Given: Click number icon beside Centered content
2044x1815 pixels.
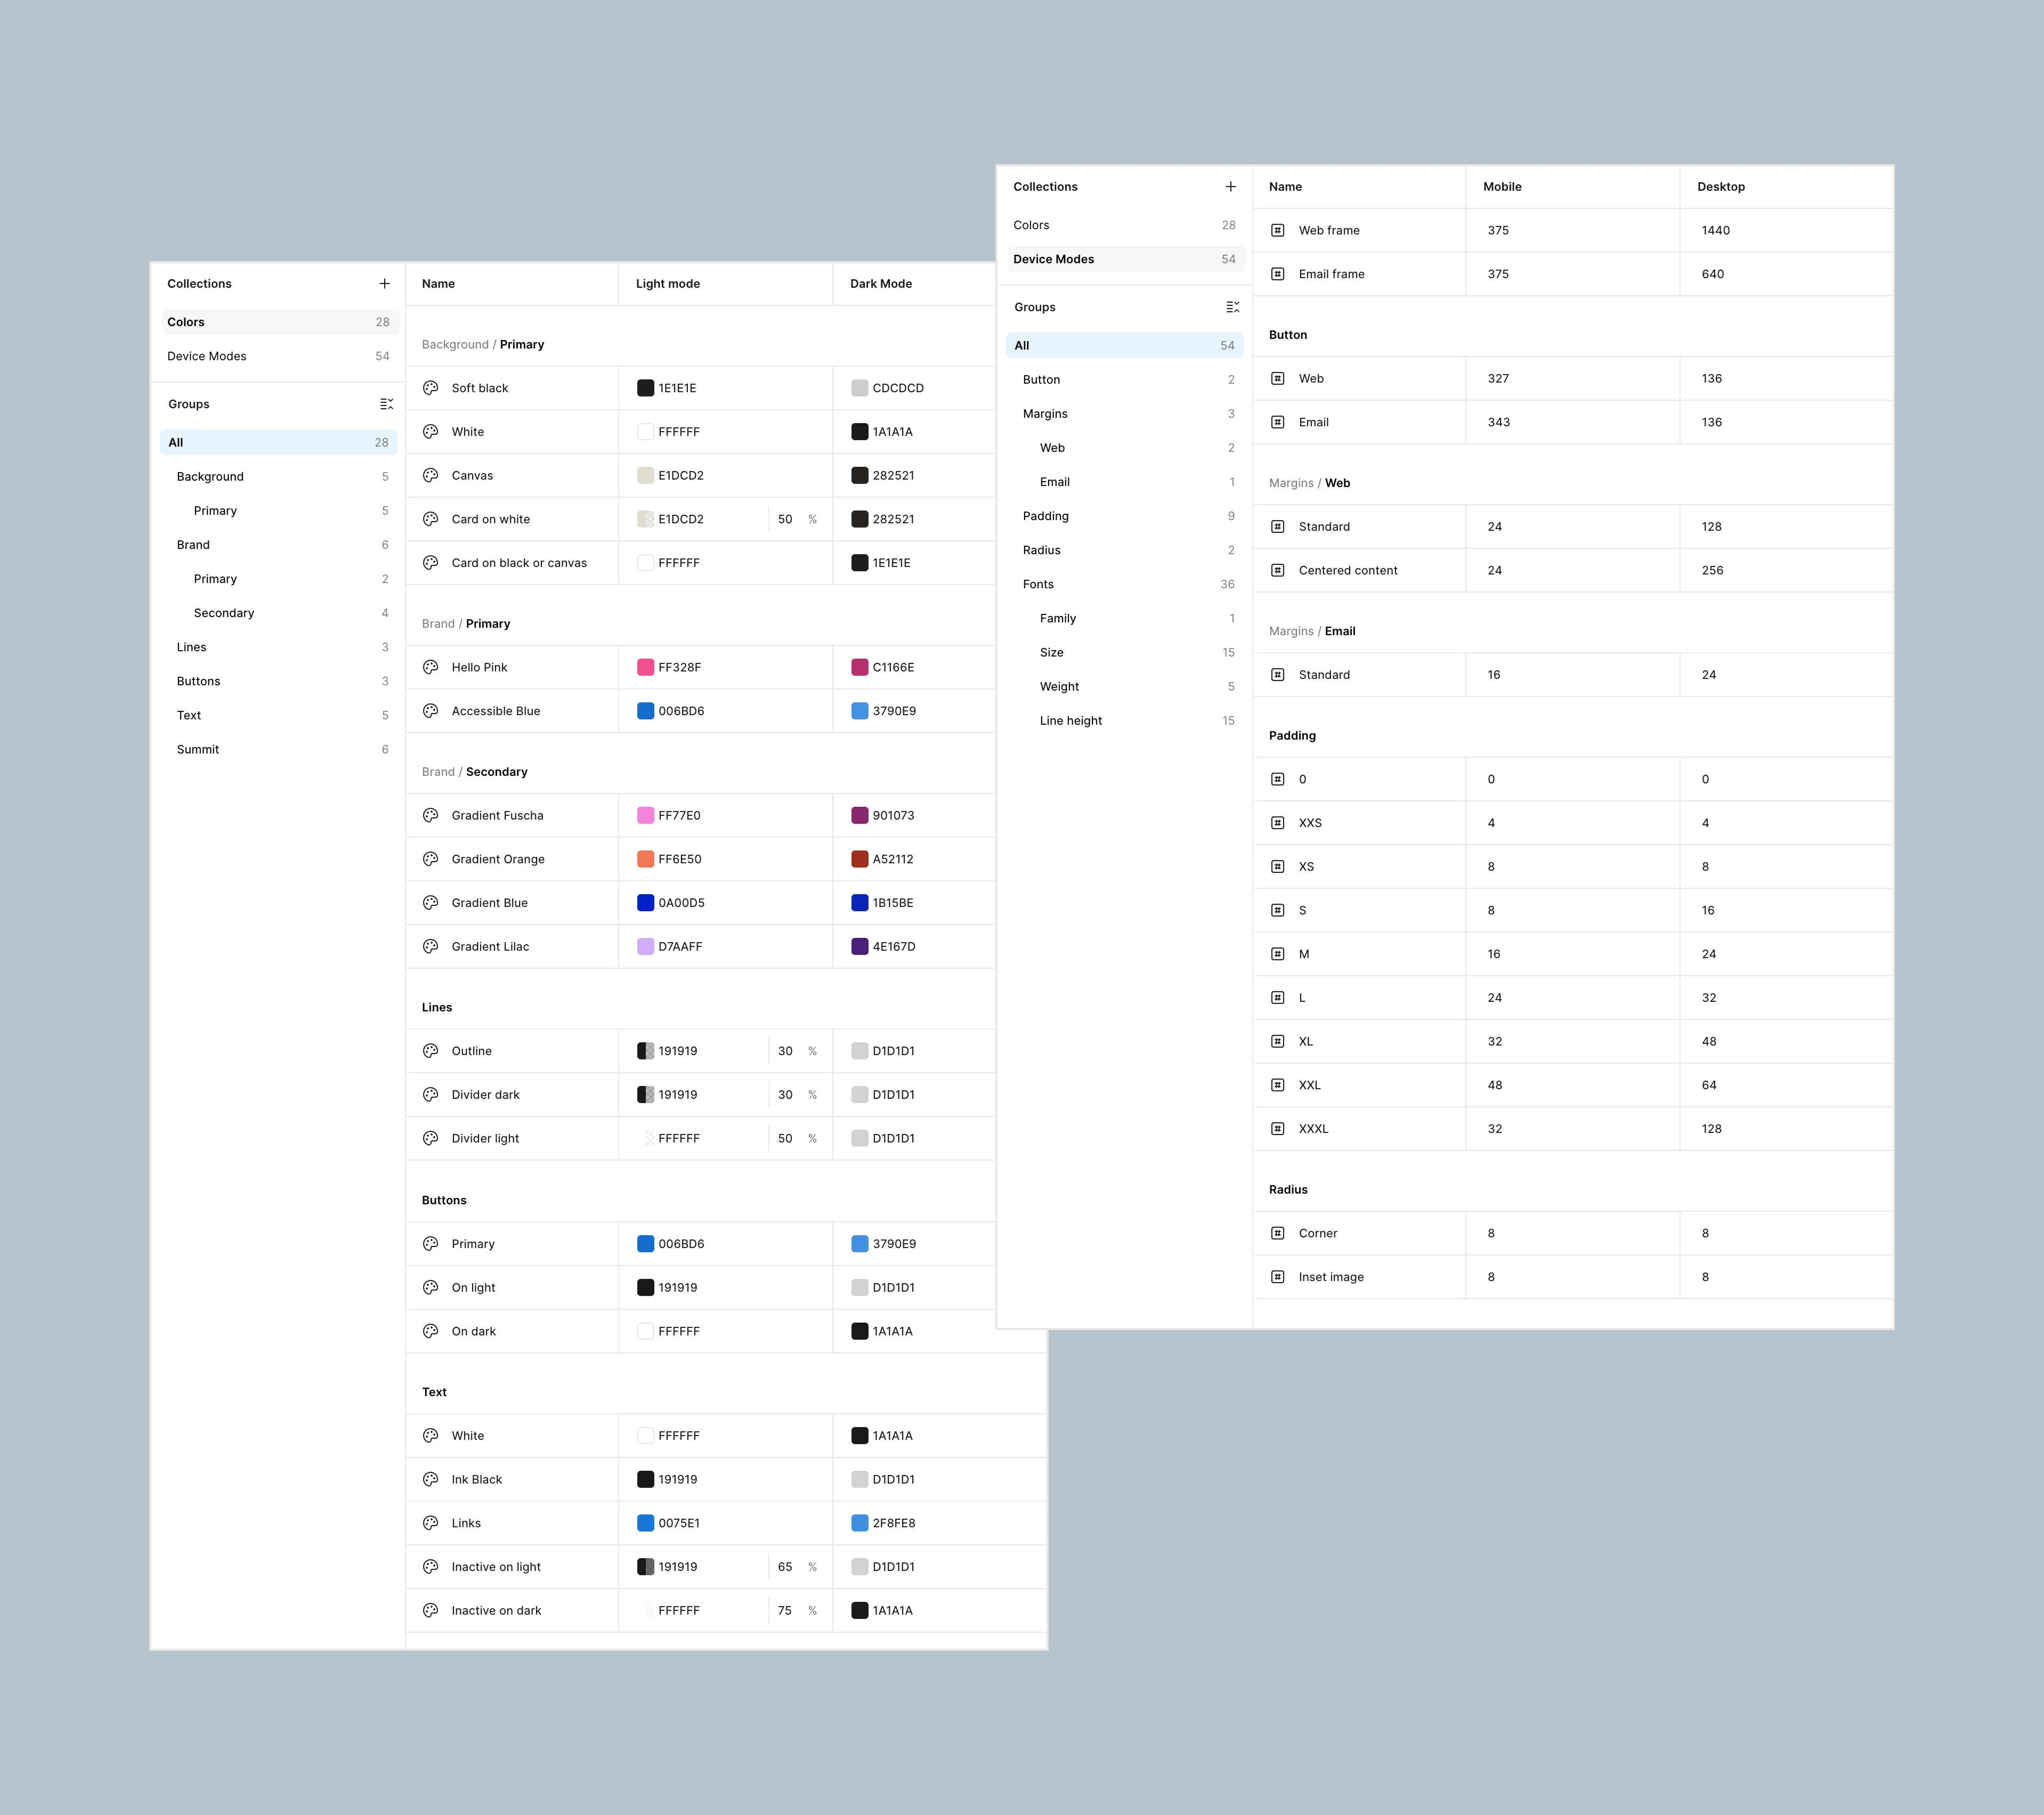Looking at the screenshot, I should pos(1277,570).
